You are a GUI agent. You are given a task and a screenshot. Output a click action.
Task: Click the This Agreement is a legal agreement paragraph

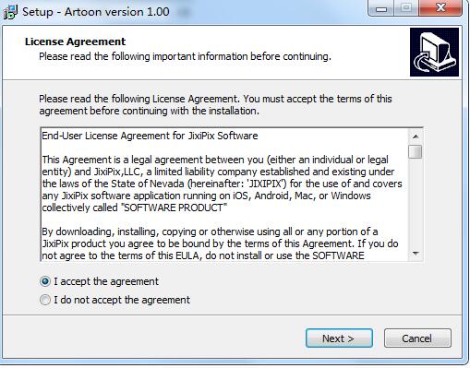[x=222, y=184]
